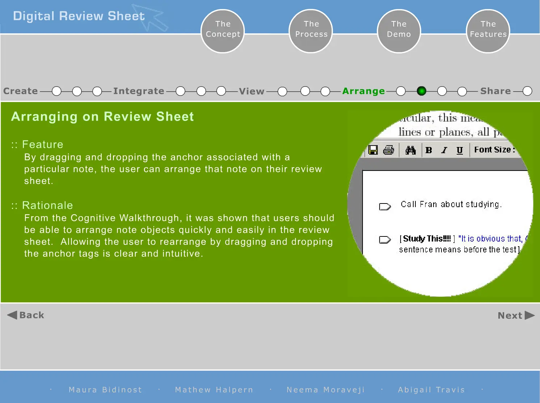Select first step dot after Arrange
The image size is (540, 403).
point(401,91)
